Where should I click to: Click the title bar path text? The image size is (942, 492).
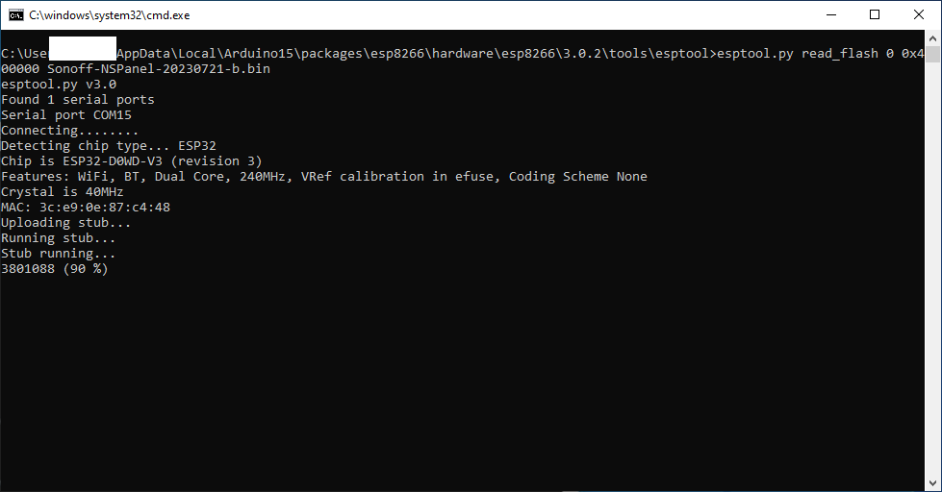point(110,15)
